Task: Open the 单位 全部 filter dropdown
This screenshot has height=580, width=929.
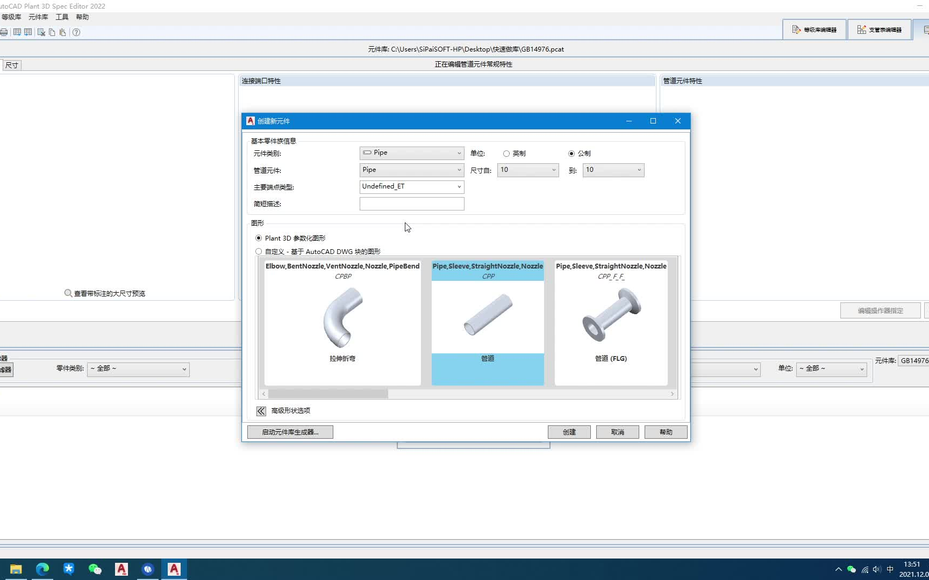Action: point(832,369)
